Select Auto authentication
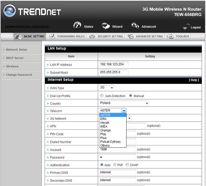The width and height of the screenshot is (206, 186). click(x=102, y=165)
